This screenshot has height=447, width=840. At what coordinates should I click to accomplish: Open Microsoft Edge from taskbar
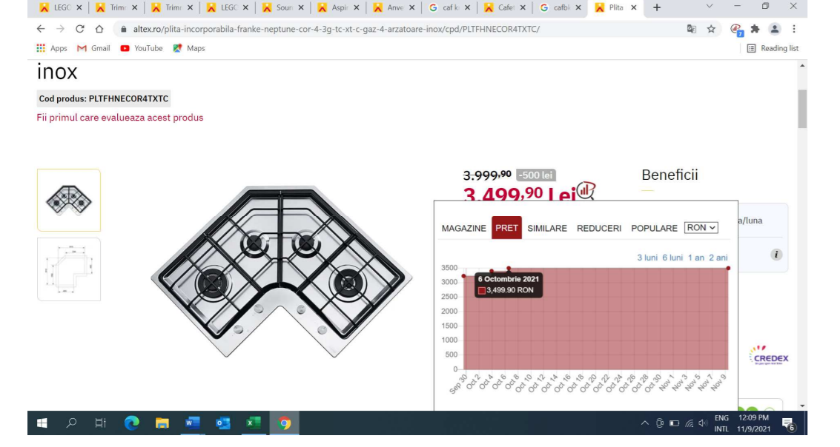pos(131,423)
